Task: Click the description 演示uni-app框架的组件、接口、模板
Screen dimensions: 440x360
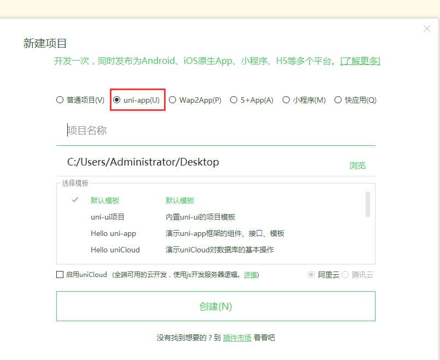Action: 225,233
